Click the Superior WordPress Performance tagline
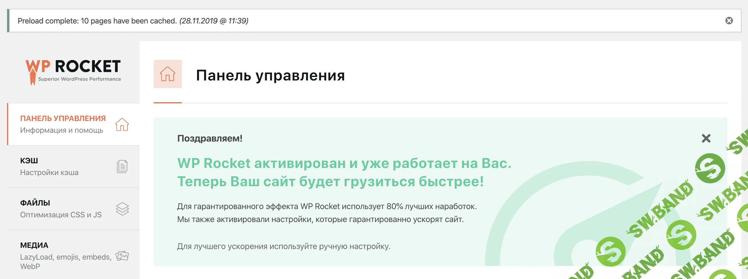 click(79, 79)
